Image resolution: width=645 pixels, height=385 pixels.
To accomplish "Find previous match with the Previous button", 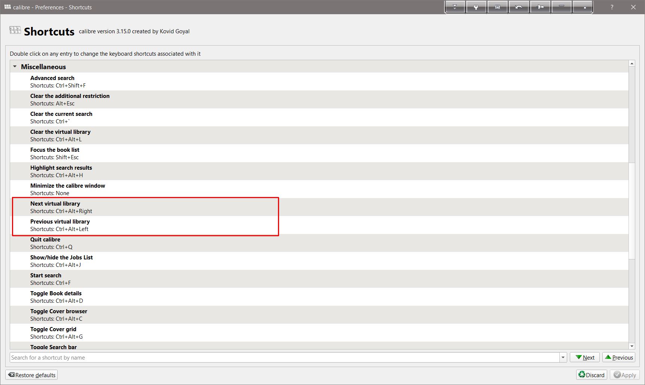I will [x=619, y=358].
